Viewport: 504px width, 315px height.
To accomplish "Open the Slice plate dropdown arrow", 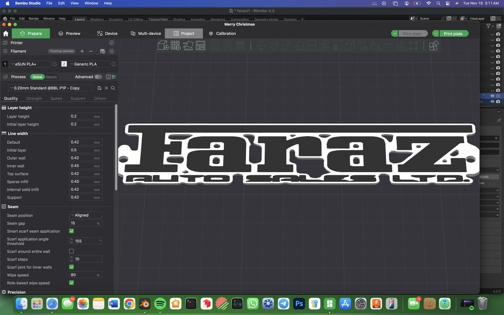I will 395,34.
